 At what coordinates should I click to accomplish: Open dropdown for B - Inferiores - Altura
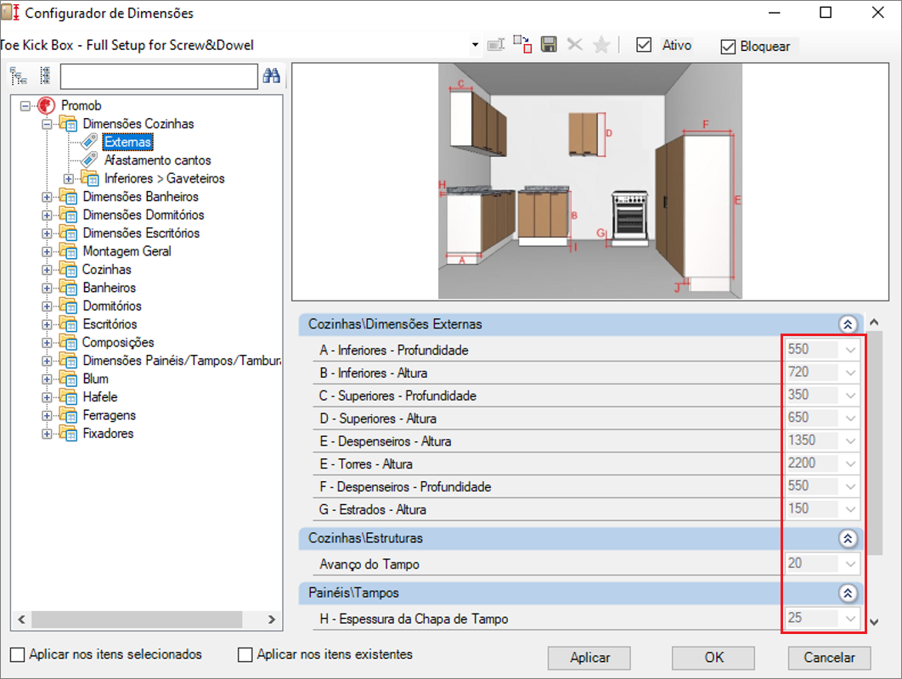(851, 373)
